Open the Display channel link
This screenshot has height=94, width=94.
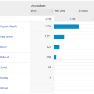coord(4,78)
